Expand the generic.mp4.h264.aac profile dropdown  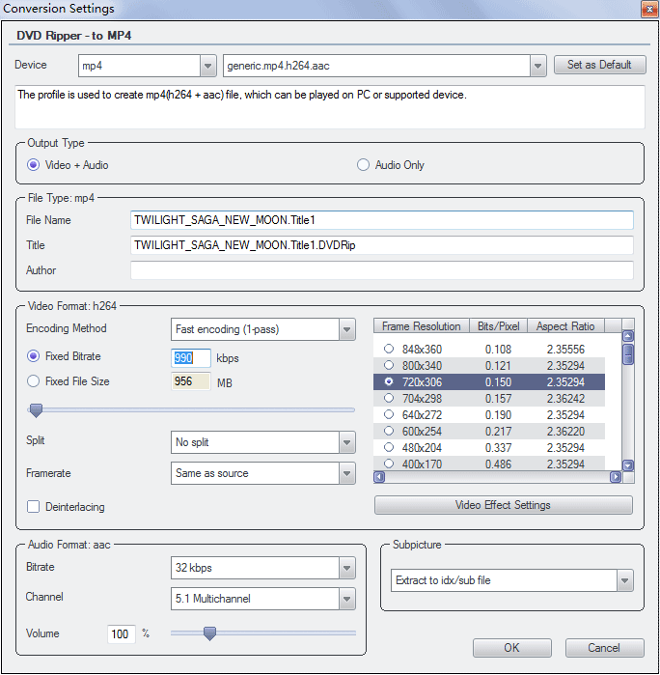pos(537,66)
